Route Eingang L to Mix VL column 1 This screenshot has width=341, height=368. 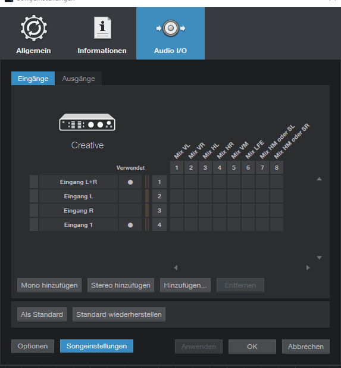tap(177, 196)
